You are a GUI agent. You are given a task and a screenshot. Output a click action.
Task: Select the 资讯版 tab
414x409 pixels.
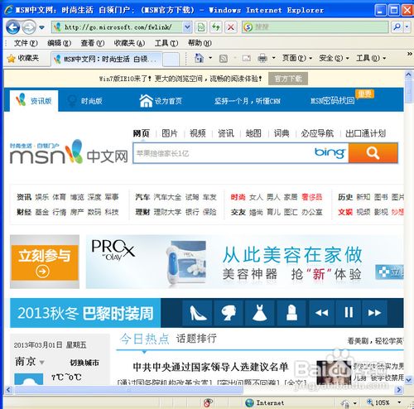click(34, 101)
